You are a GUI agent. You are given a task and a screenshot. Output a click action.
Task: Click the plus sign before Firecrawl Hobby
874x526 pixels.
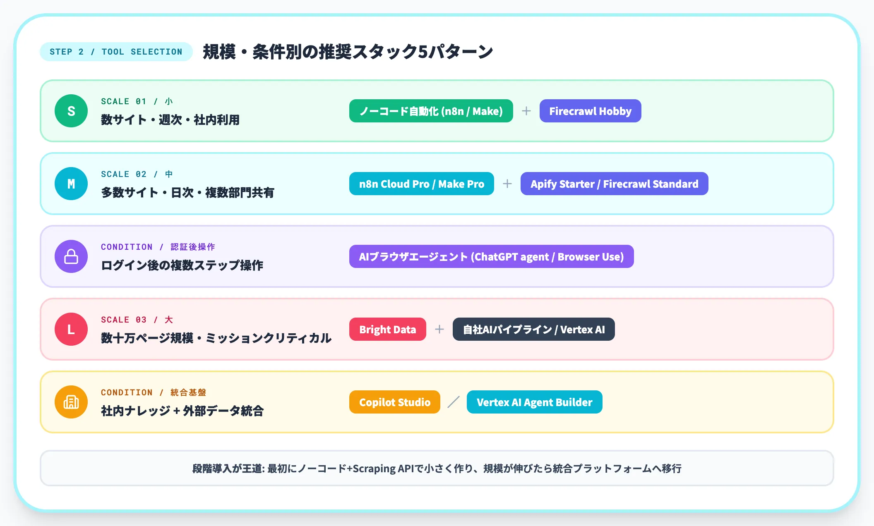[x=526, y=111]
